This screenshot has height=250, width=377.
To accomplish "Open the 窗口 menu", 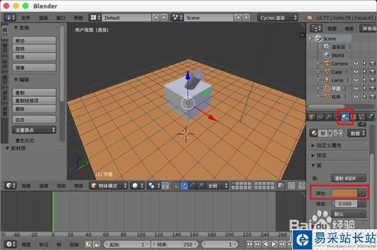I will pos(60,18).
